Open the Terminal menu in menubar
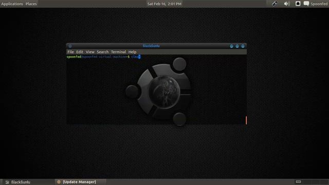Screen dimensions: 329x185 (118, 52)
